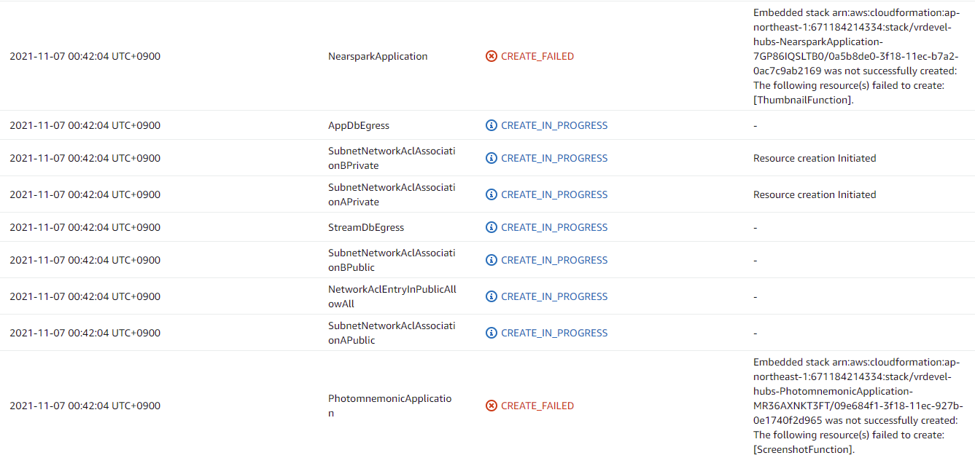This screenshot has height=458, width=975.
Task: Click the timestamp in StreamDbEgress row
Action: click(85, 227)
